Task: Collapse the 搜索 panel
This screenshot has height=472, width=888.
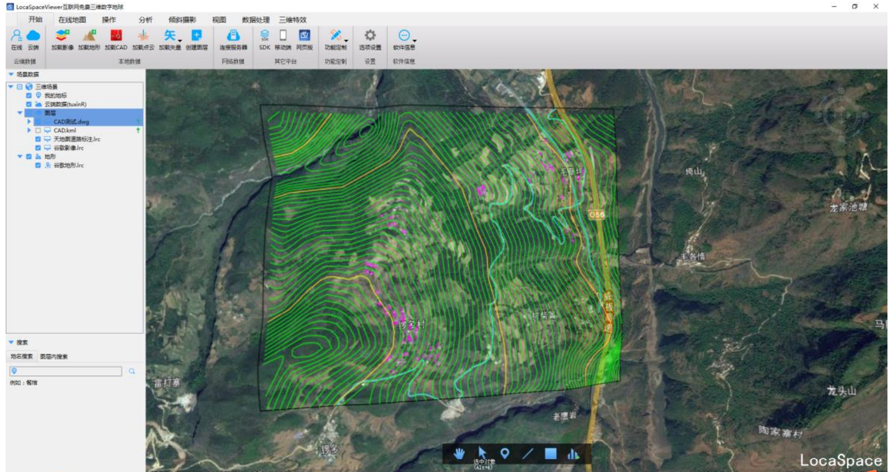Action: pyautogui.click(x=11, y=342)
